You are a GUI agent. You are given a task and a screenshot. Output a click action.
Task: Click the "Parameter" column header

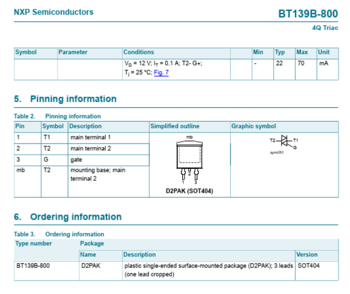pos(73,52)
